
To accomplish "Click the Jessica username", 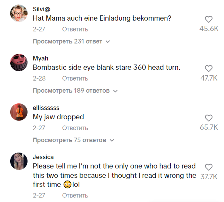I will 43,157.
